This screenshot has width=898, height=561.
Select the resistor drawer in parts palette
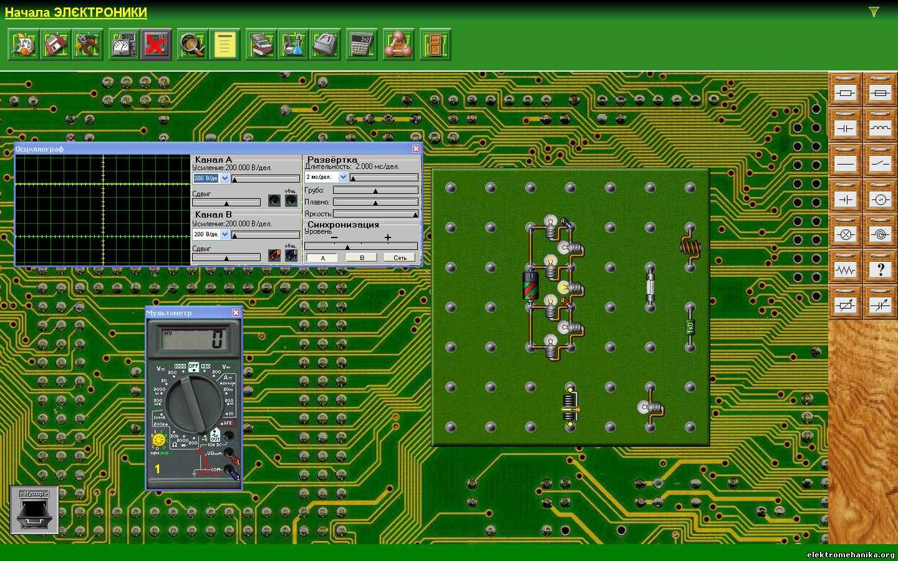(x=845, y=92)
